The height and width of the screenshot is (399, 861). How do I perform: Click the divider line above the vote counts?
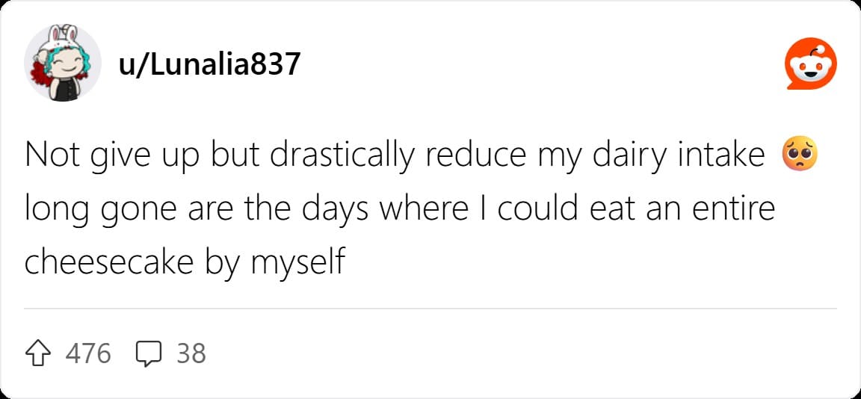click(x=430, y=309)
